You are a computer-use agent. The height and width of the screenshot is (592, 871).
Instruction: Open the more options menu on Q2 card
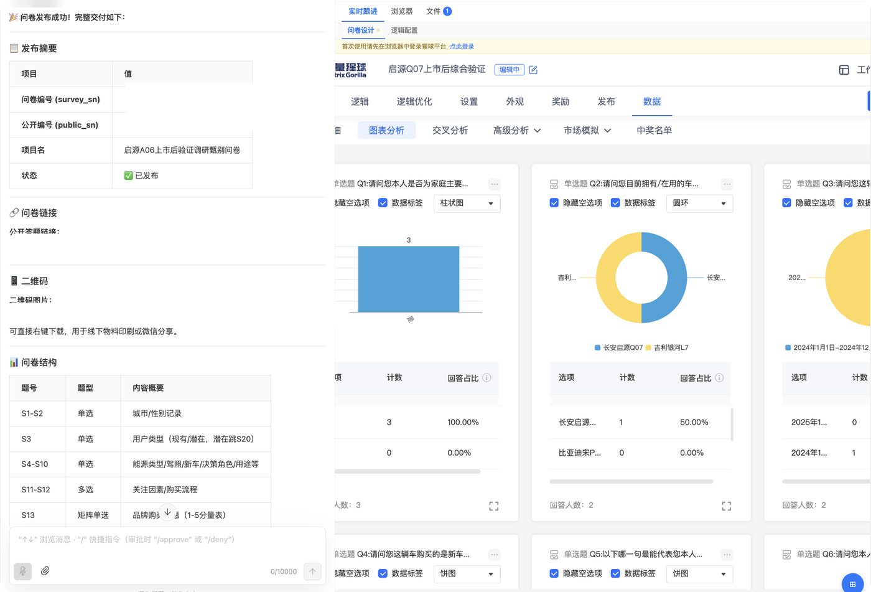[x=727, y=184]
